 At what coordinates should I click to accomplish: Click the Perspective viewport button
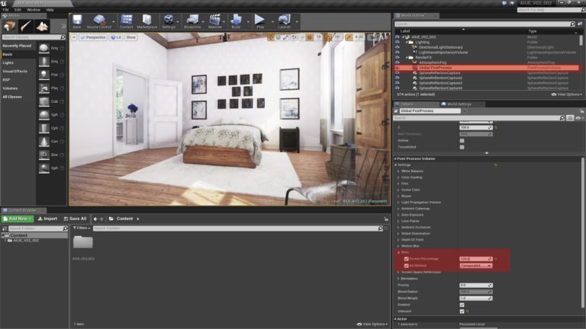point(93,37)
